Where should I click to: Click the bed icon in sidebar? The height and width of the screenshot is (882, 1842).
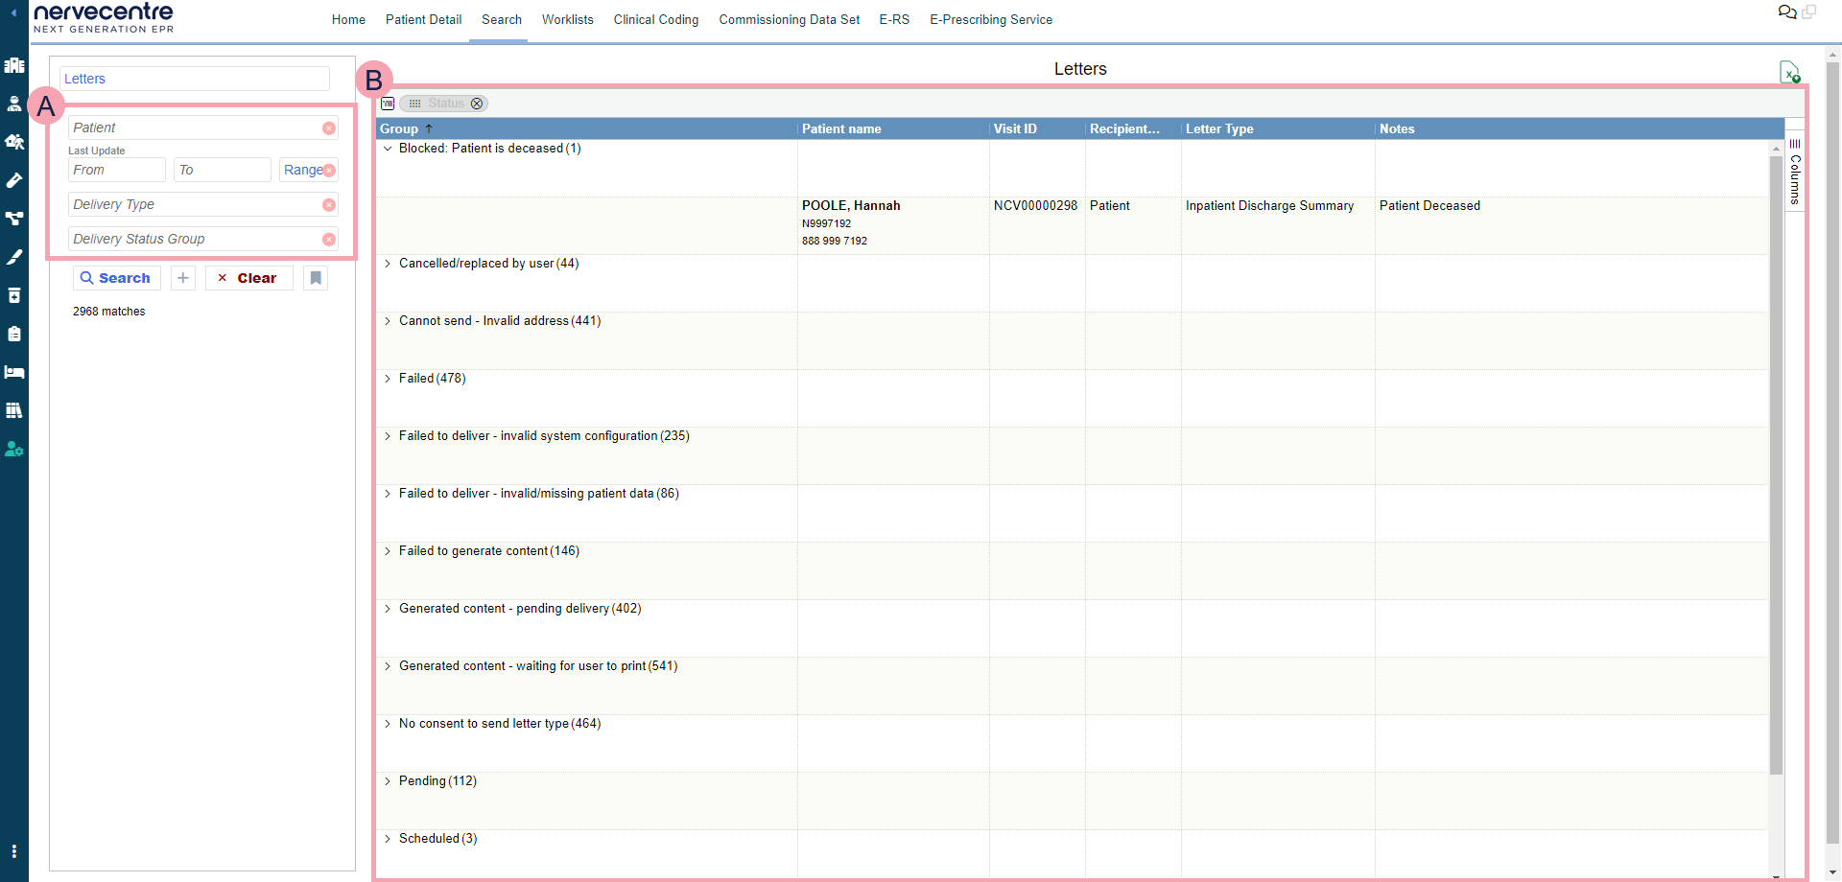[14, 372]
